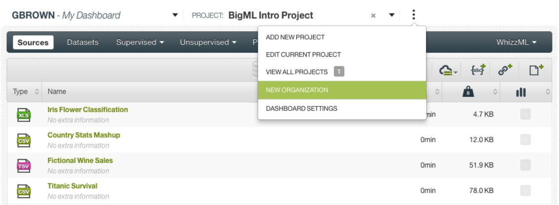Open the Country Stats Mashup source link
This screenshot has width=559, height=205.
pyautogui.click(x=84, y=135)
